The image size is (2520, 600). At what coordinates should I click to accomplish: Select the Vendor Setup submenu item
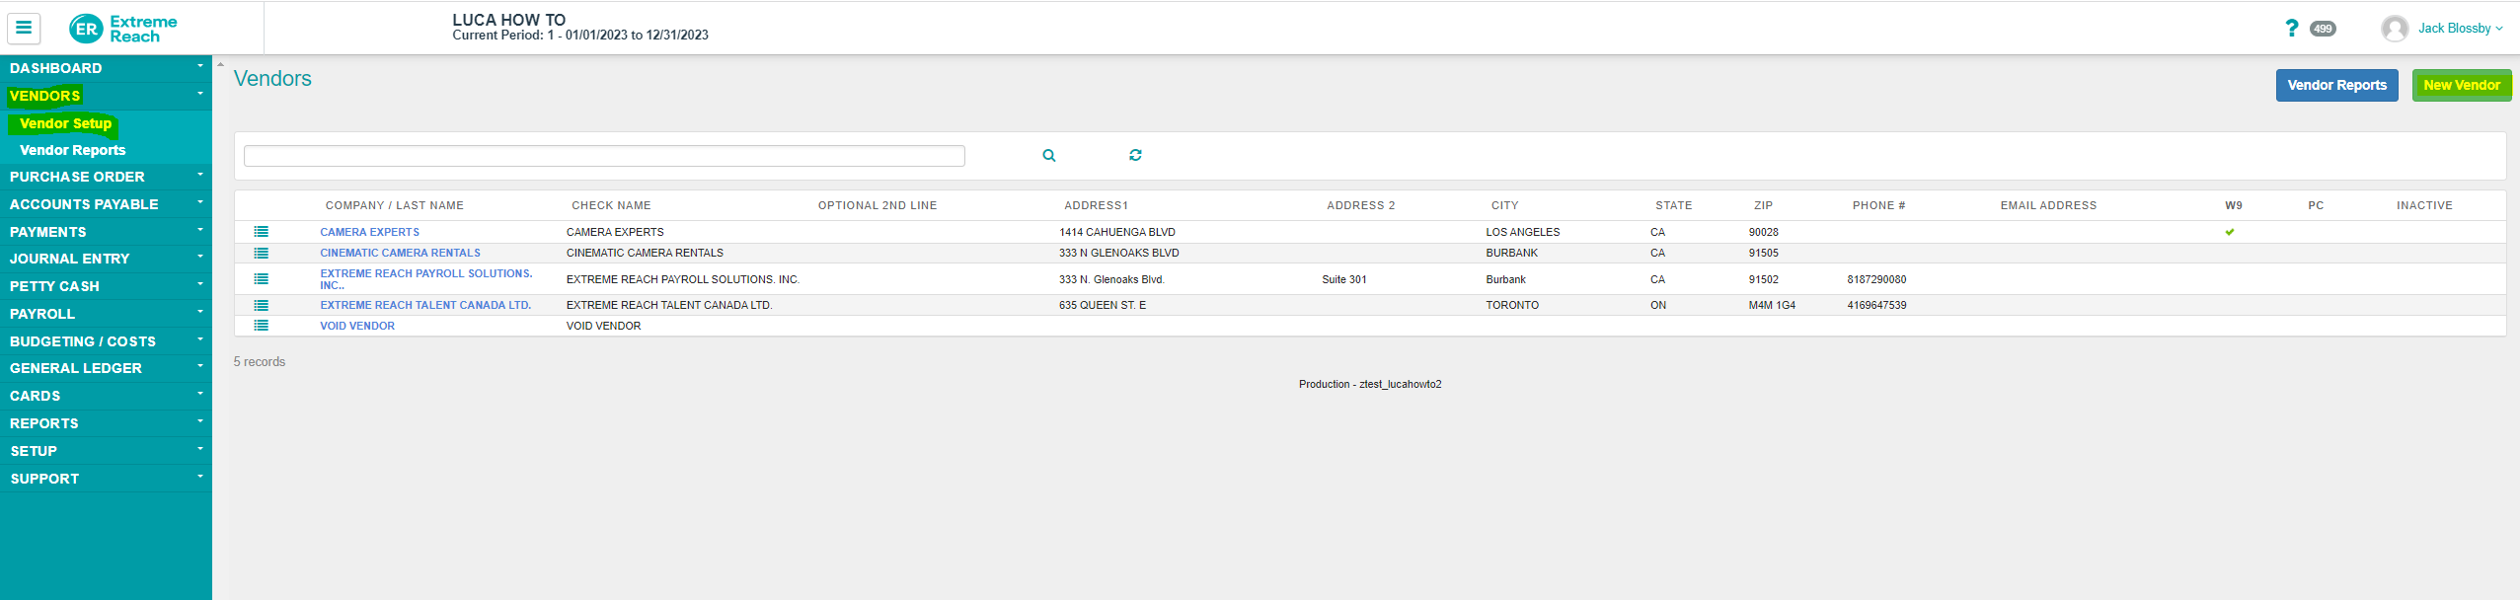tap(65, 123)
